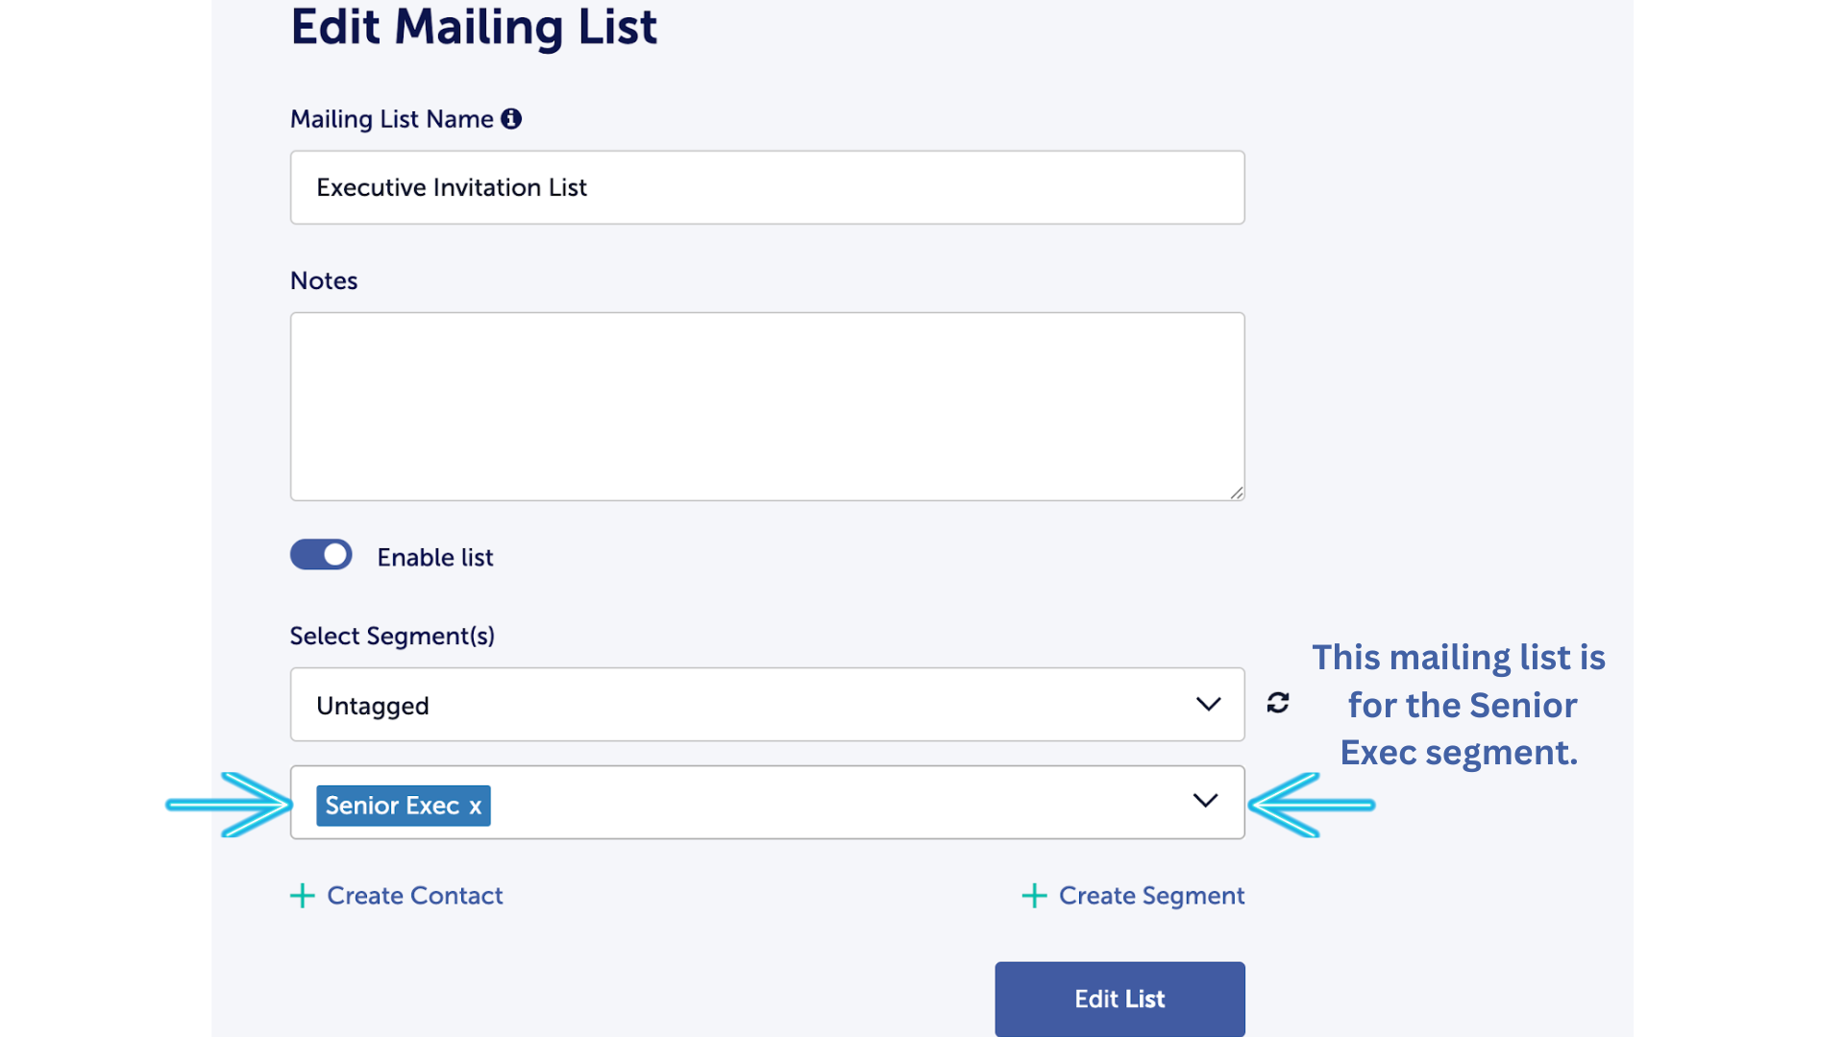The image size is (1845, 1037).
Task: Open the Create Contact link
Action: pos(414,896)
